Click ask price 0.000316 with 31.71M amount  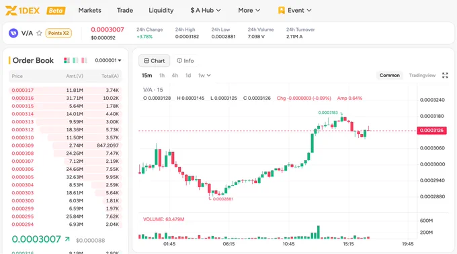coord(65,99)
